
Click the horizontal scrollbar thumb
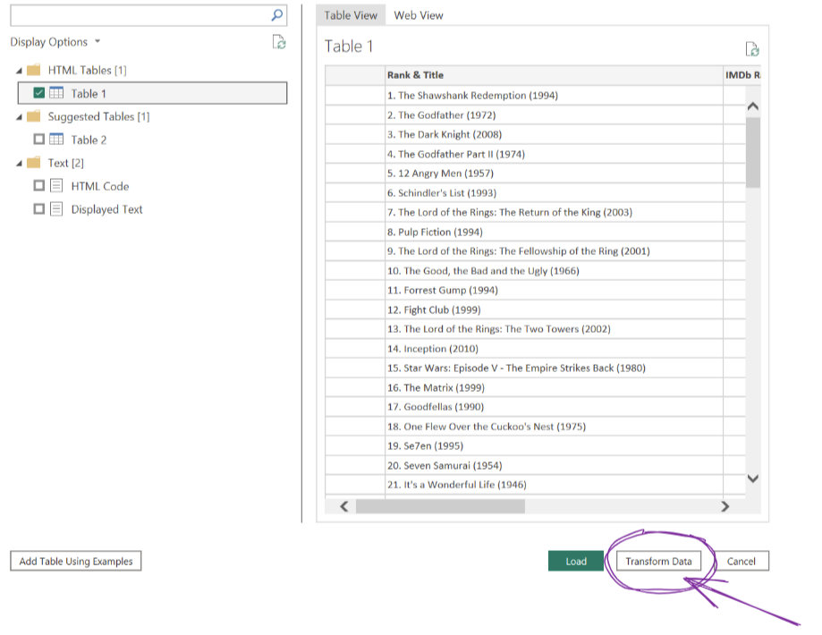(x=440, y=506)
